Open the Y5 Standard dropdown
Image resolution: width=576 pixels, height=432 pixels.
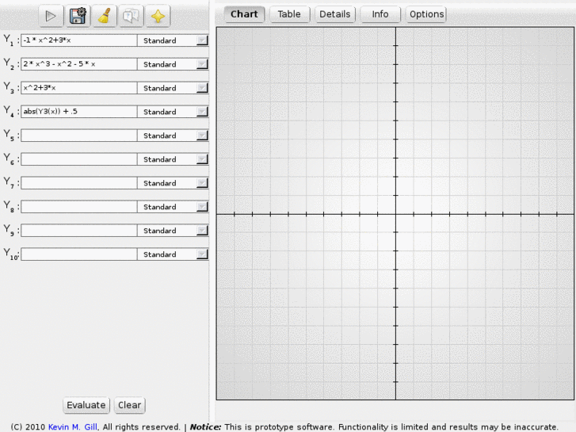173,136
